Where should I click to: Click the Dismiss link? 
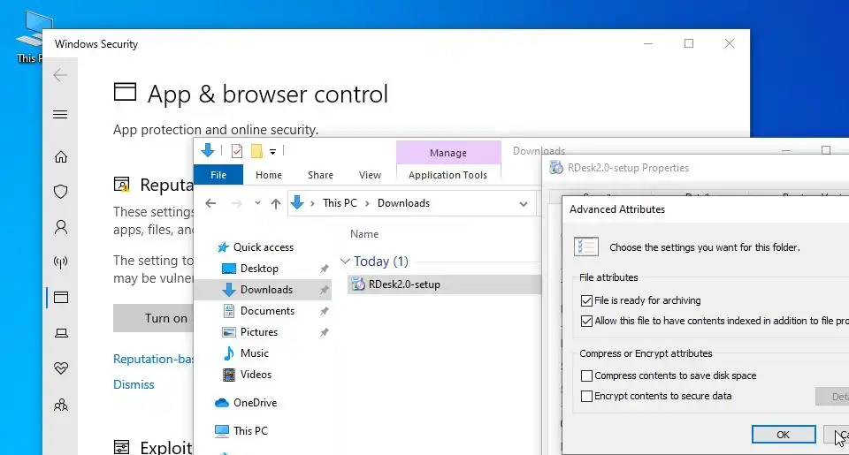coord(134,384)
